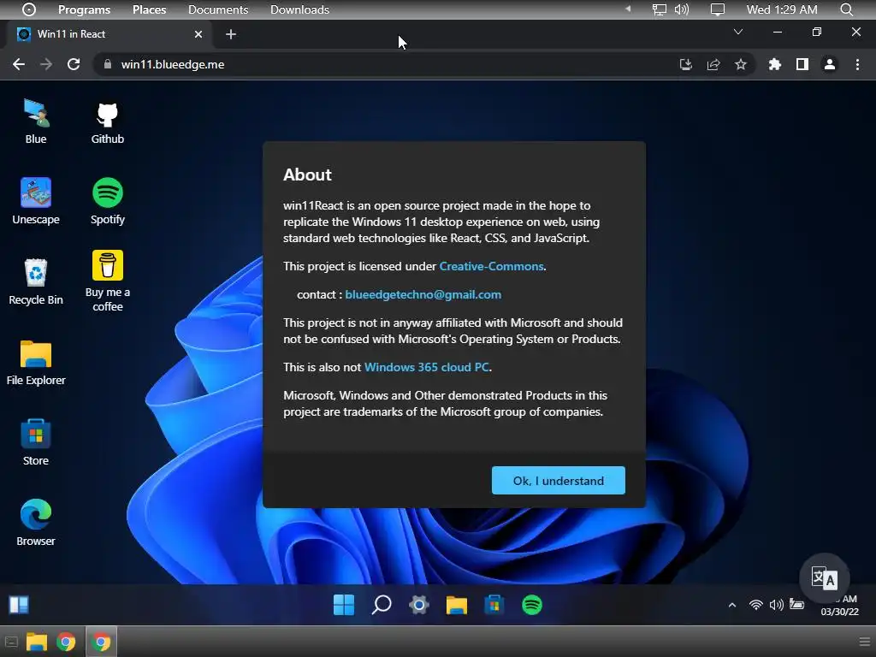876x657 pixels.
Task: Click the browser forward arrow
Action: 46,64
